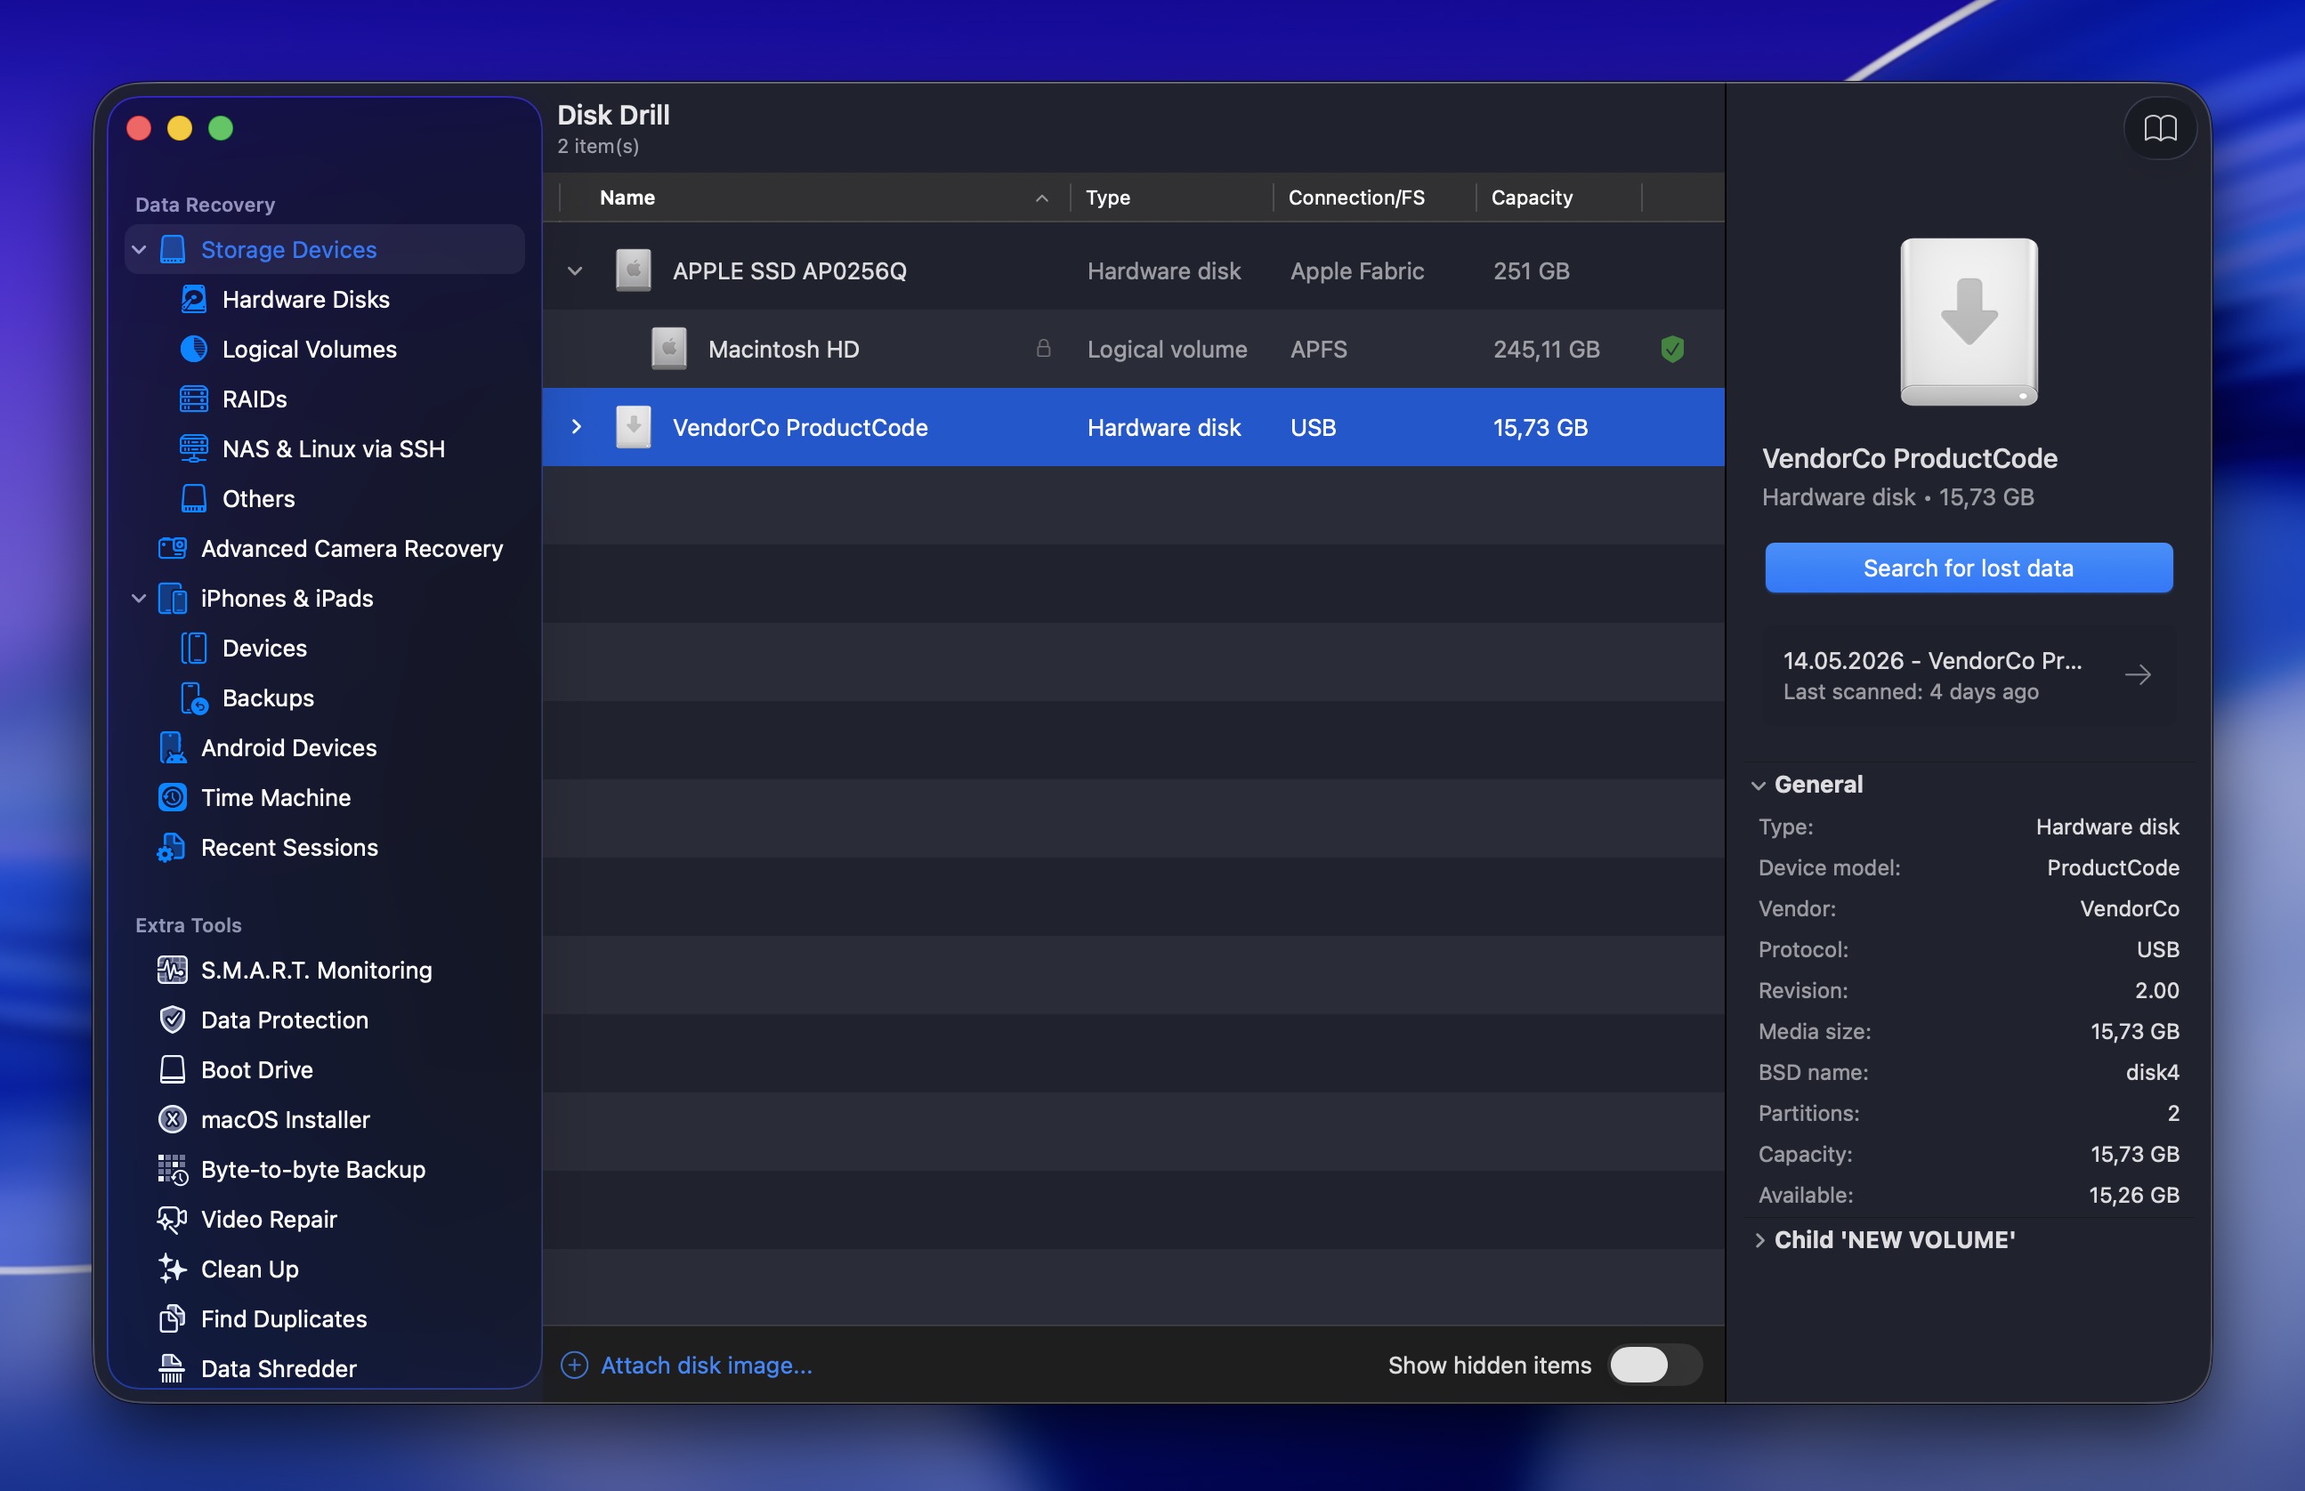Select the Macintosh HD row
The image size is (2305, 1491).
click(x=1132, y=349)
